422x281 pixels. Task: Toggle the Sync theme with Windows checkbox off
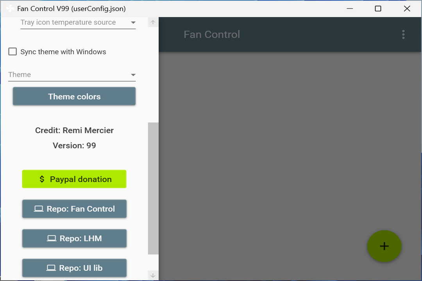[x=13, y=51]
